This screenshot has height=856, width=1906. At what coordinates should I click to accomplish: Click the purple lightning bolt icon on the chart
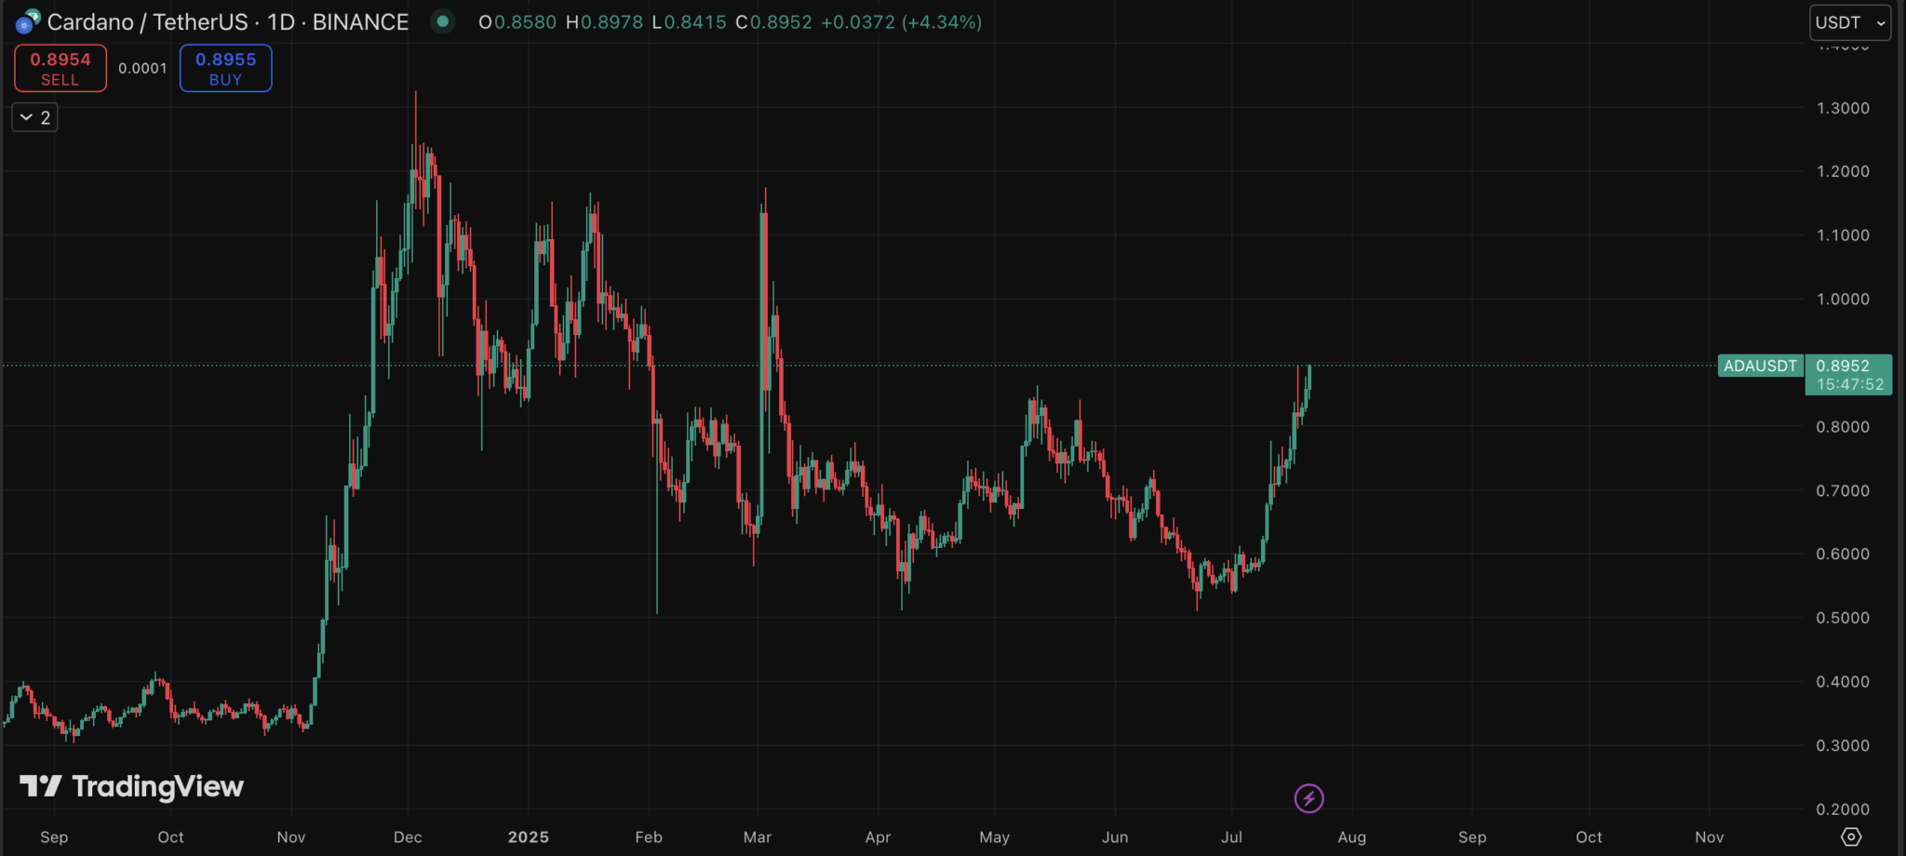(x=1308, y=797)
